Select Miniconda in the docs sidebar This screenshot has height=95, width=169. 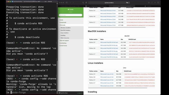click(x=62, y=25)
